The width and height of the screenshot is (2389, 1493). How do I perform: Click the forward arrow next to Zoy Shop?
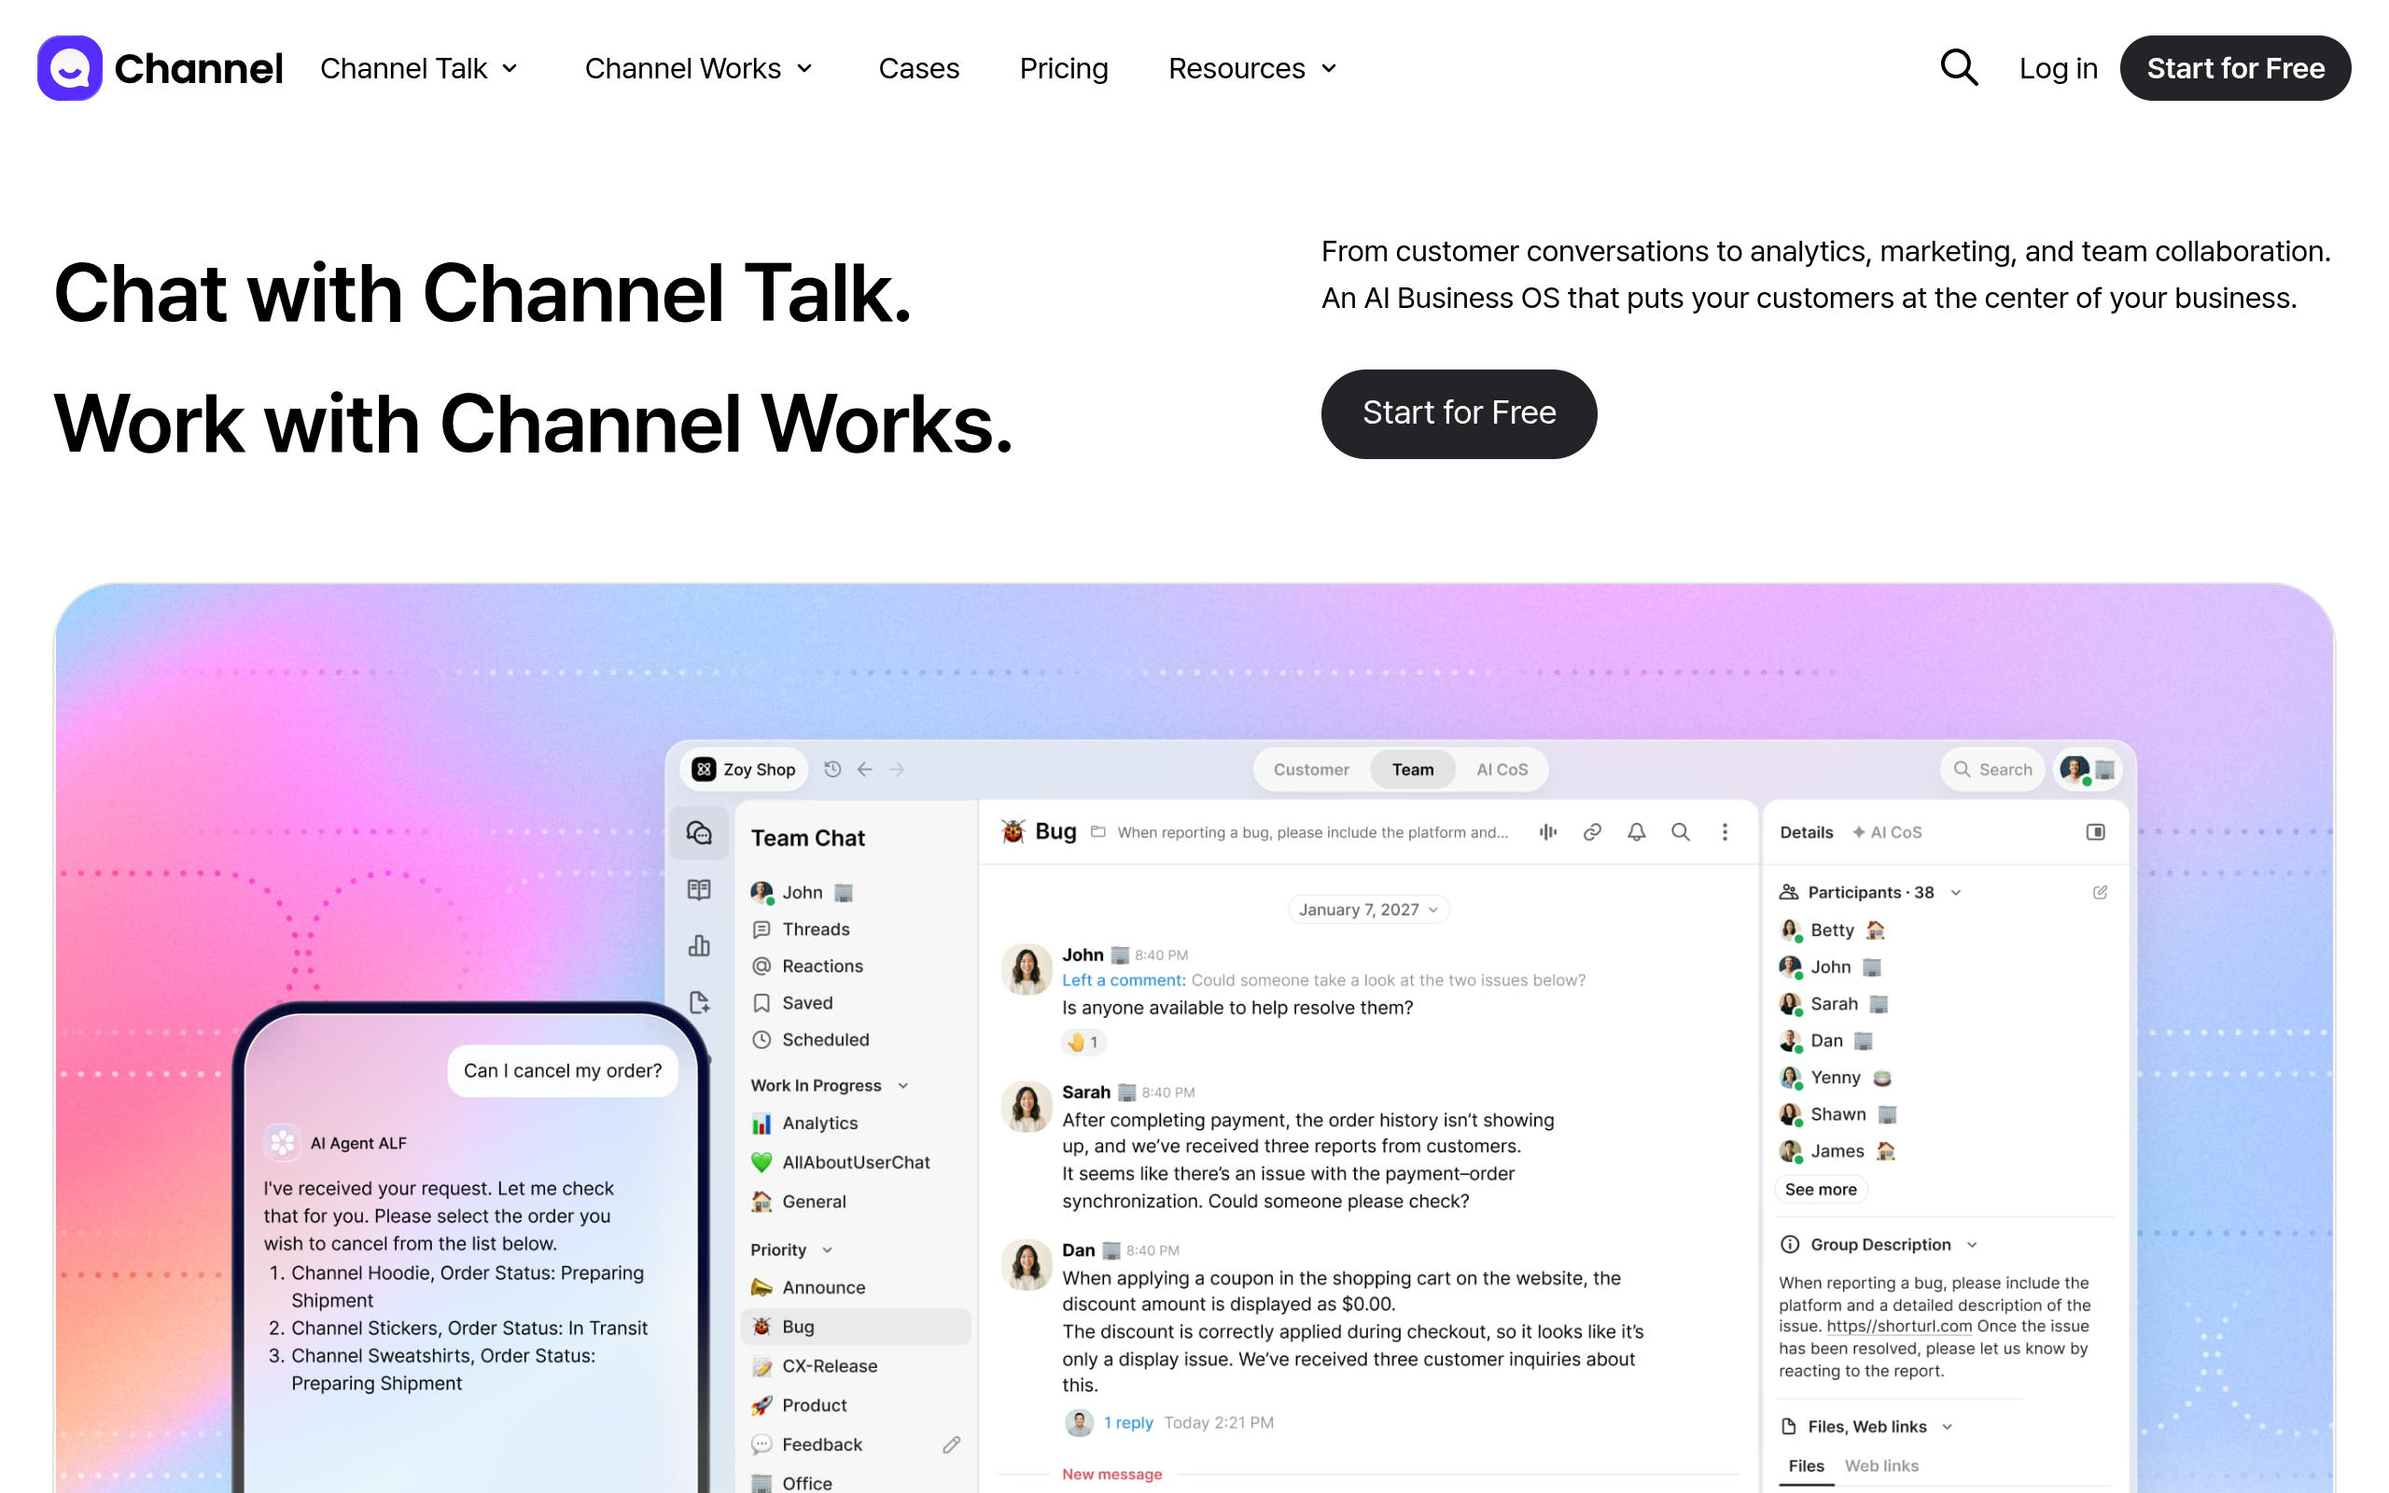pyautogui.click(x=897, y=769)
